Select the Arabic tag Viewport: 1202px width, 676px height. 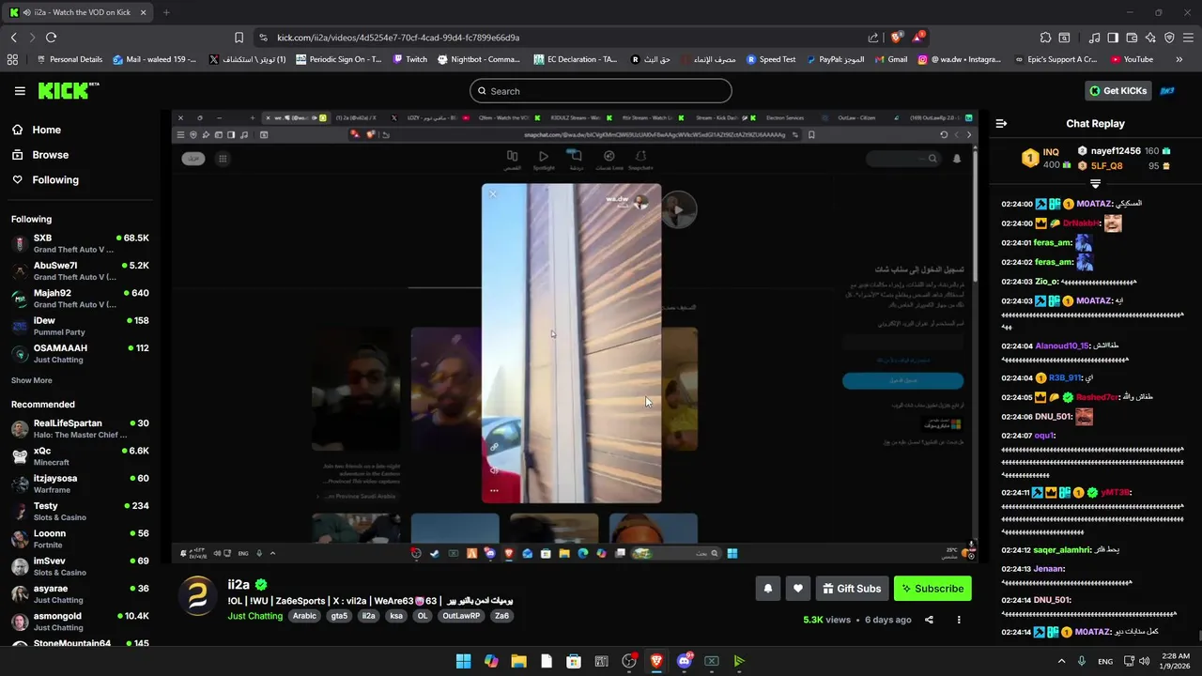304,616
